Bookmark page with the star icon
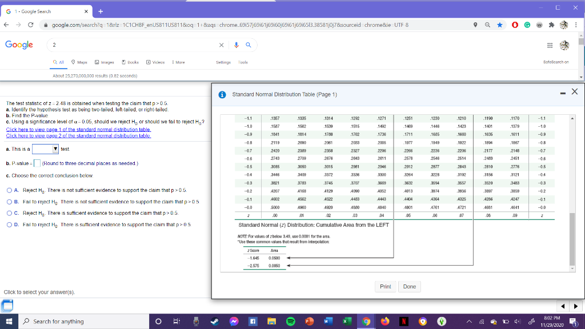The height and width of the screenshot is (329, 585). 499,25
